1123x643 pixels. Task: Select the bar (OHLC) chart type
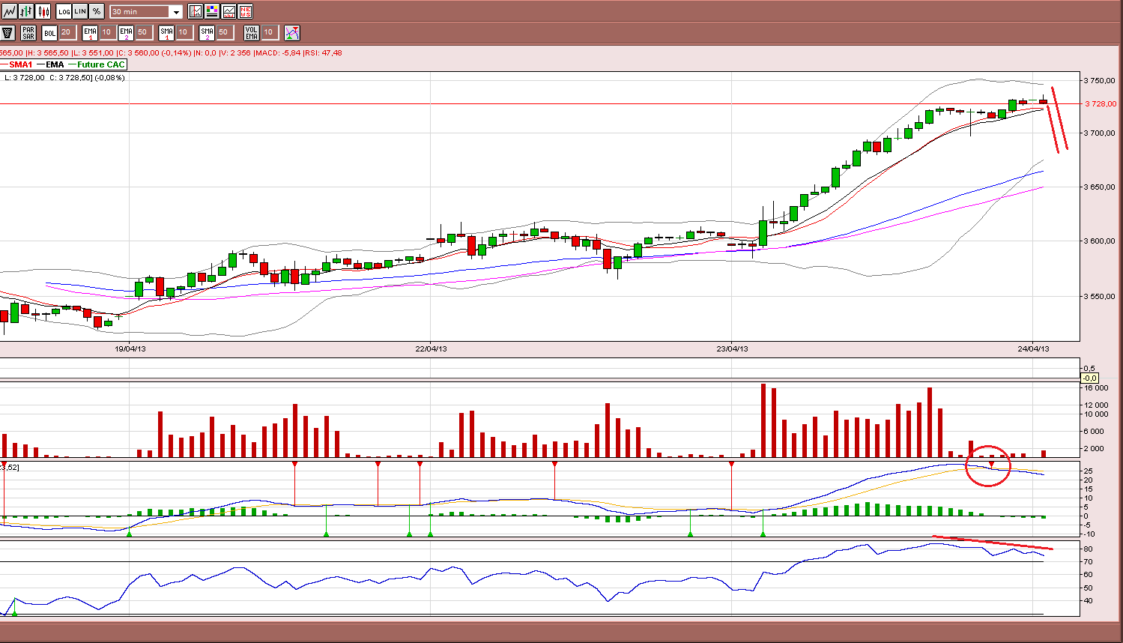tap(26, 11)
